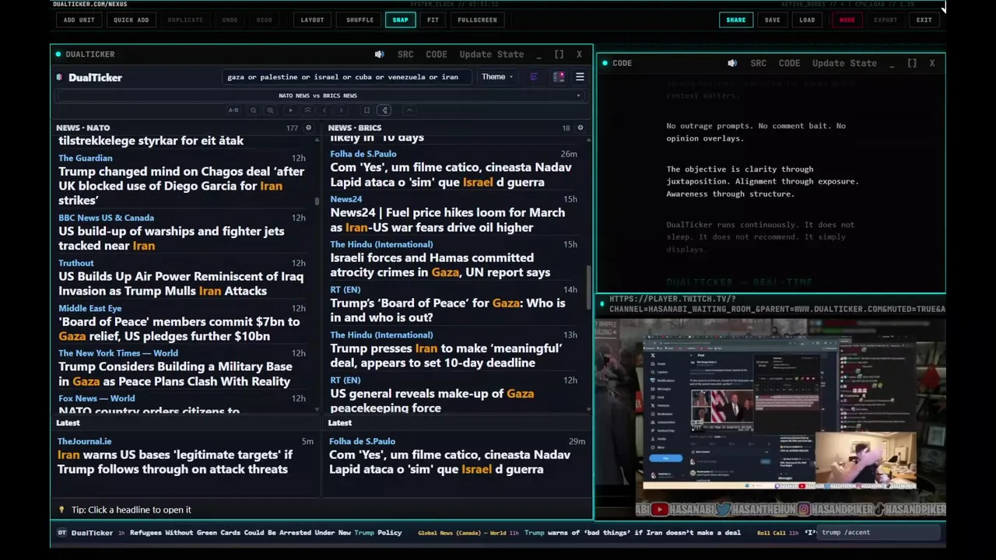Open The Hindu headline on atrocity crimes
Viewport: 996px width, 560px height.
click(440, 264)
